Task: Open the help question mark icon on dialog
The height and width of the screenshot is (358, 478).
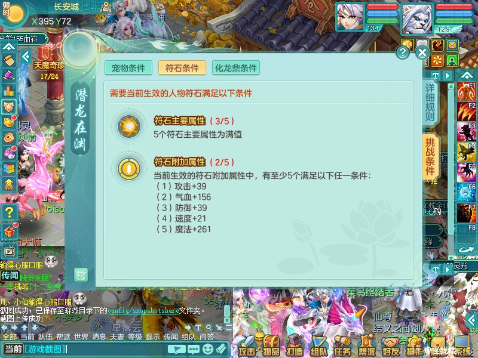Action: pos(402,53)
